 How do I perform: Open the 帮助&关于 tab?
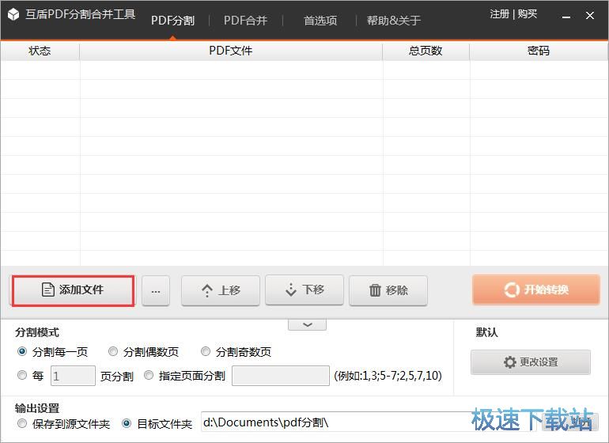[x=394, y=20]
